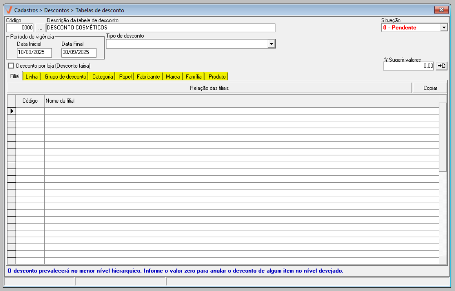
Task: Select the first grid row marker arrow
Action: 12,111
